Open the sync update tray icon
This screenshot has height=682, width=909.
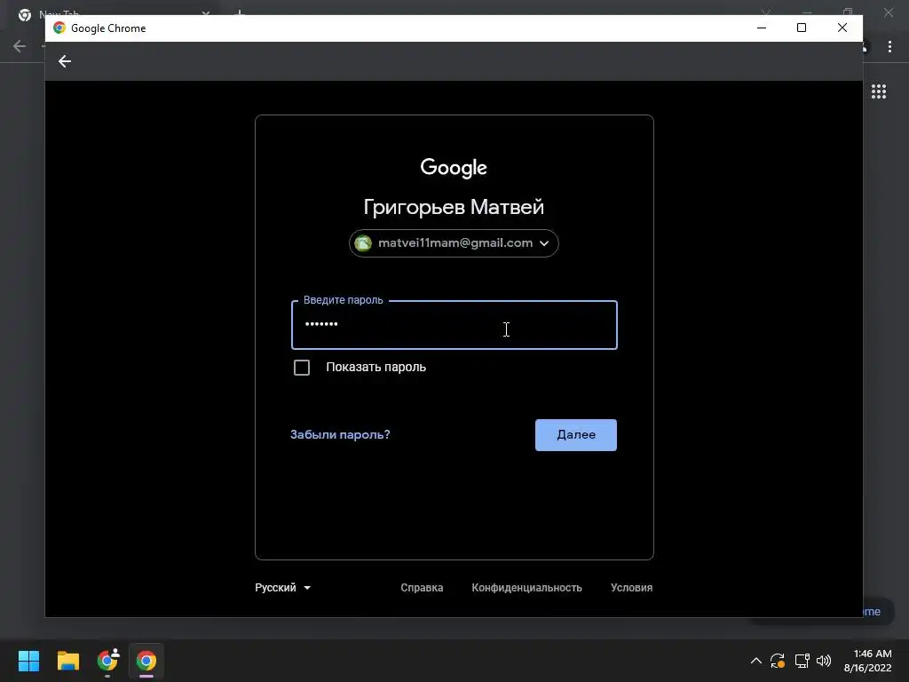(778, 661)
